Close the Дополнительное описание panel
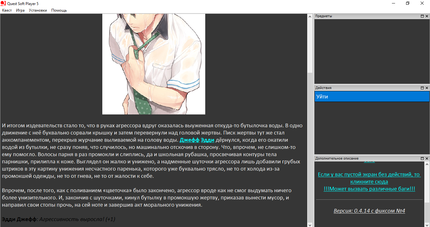The image size is (430, 227). coord(427,159)
